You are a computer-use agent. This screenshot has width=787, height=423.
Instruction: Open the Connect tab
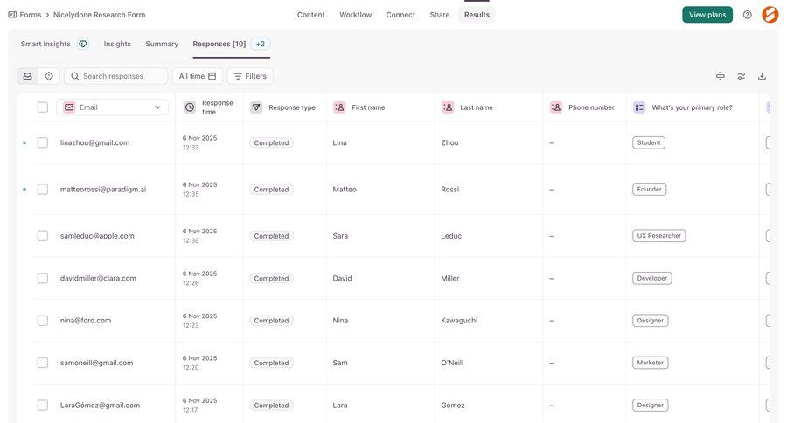400,15
